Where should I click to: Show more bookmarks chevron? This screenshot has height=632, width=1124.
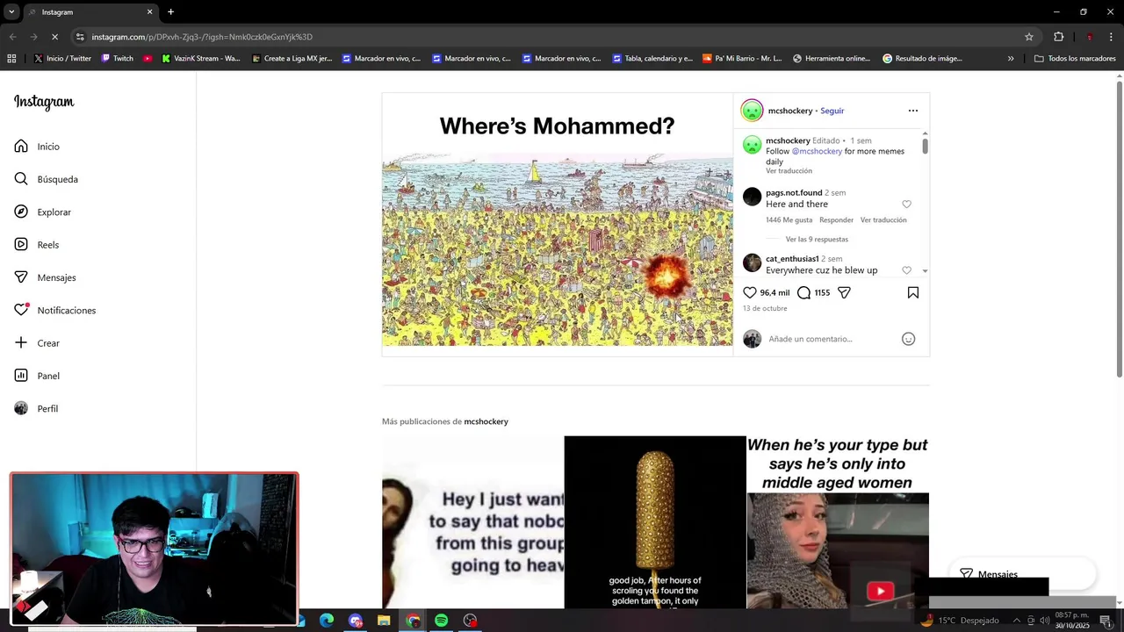[x=1011, y=59]
